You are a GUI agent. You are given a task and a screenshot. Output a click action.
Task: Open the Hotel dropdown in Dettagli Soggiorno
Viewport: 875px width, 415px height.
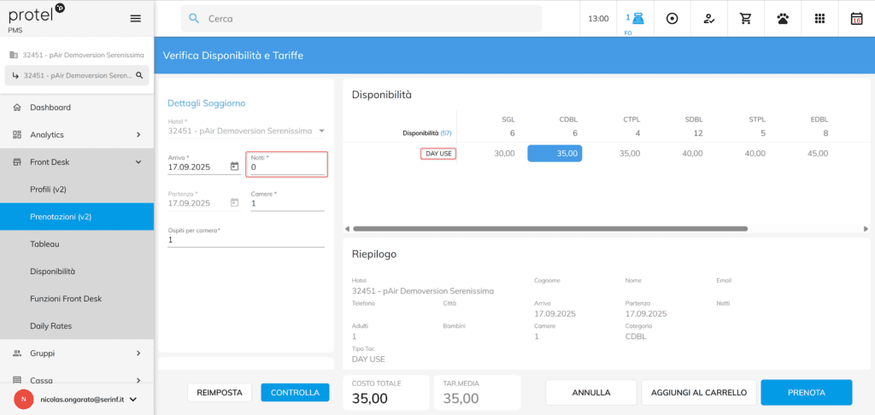[321, 132]
